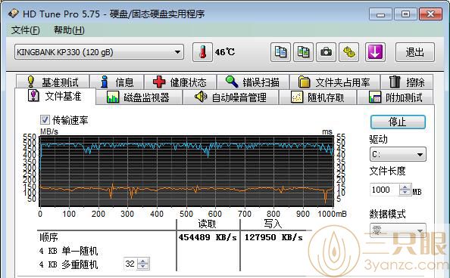Click the file length 1000 input field
Image resolution: width=450 pixels, height=278 pixels.
pyautogui.click(x=384, y=190)
